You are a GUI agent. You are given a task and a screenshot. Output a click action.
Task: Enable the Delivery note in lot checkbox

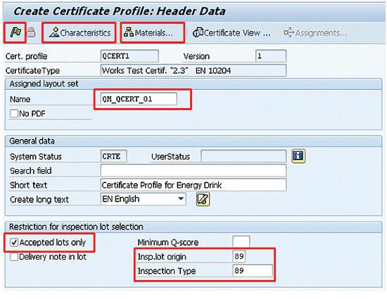(14, 257)
